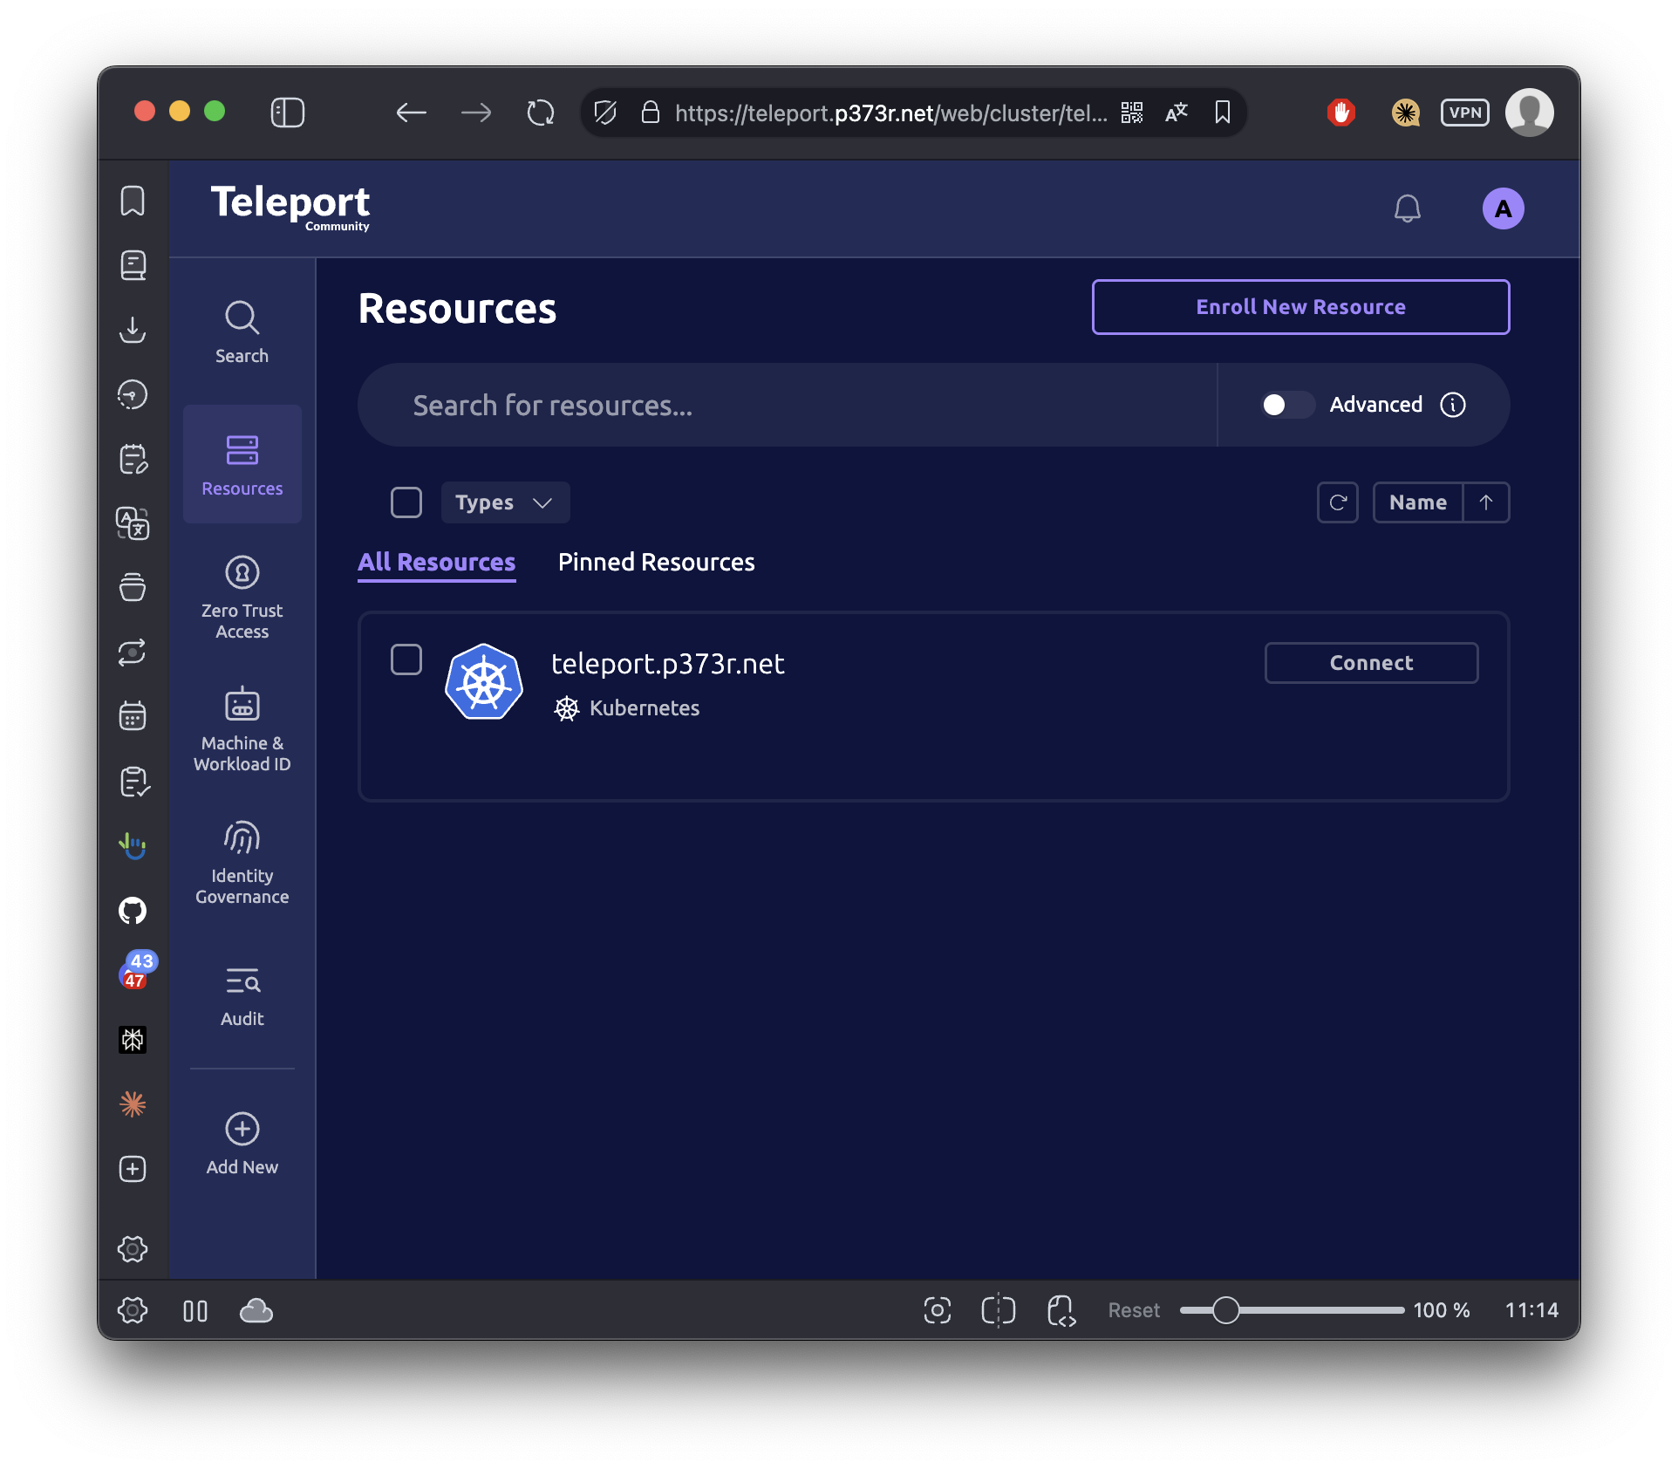Connect to teleport.p373r.net Kubernetes cluster
The image size is (1678, 1469).
tap(1371, 663)
